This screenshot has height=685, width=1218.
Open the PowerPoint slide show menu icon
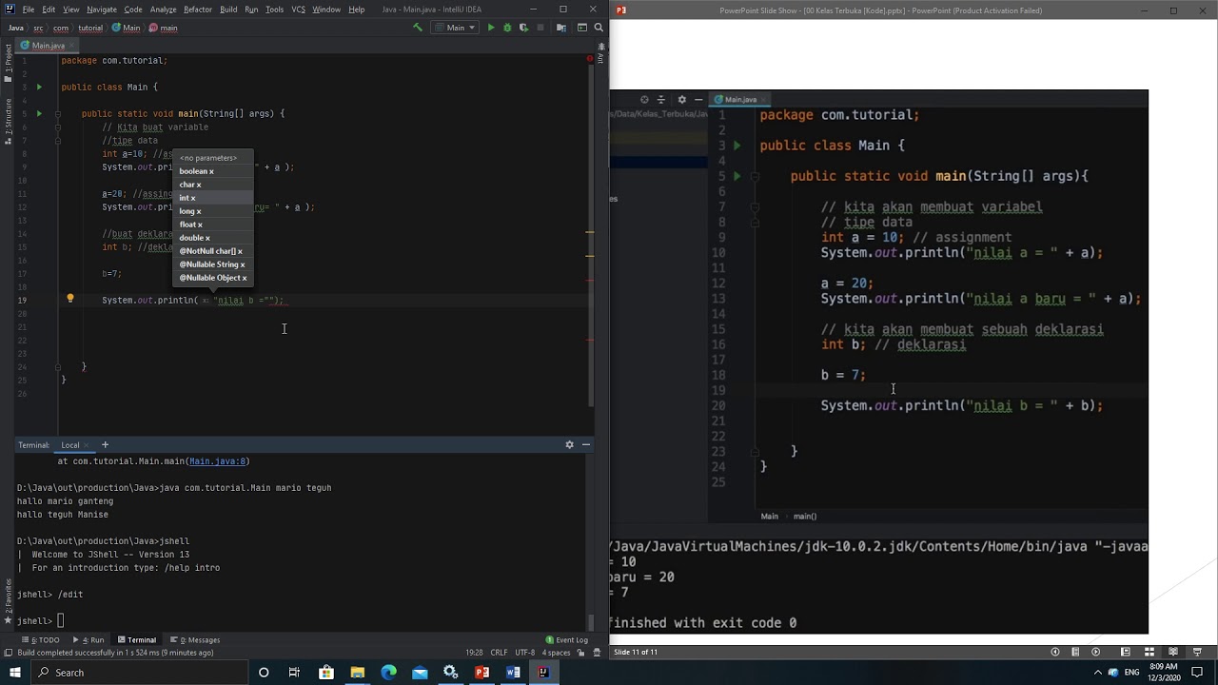point(1075,652)
